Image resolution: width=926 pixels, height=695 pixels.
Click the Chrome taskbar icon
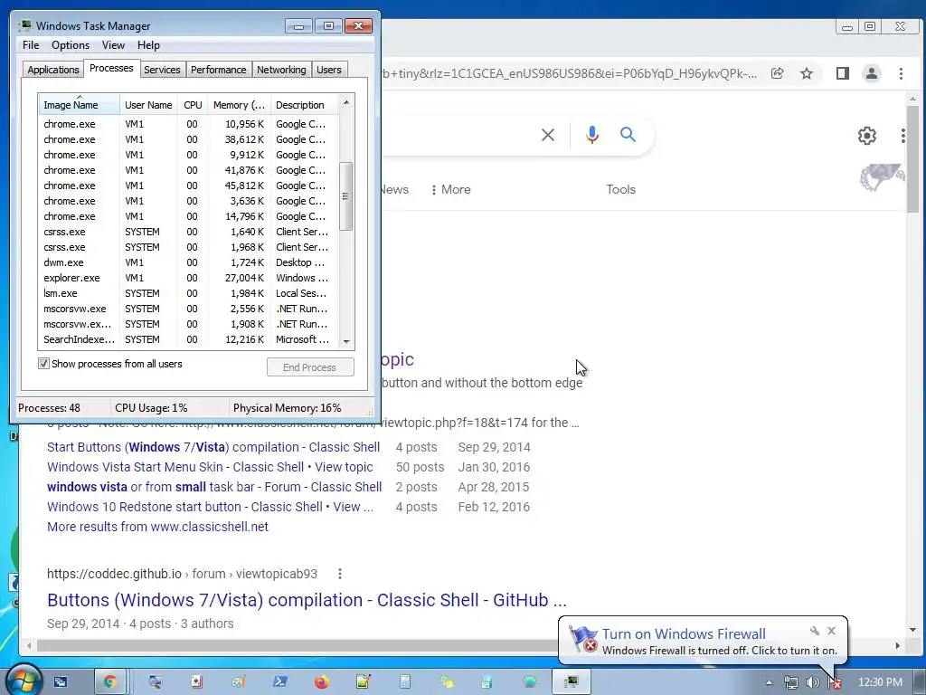(109, 682)
